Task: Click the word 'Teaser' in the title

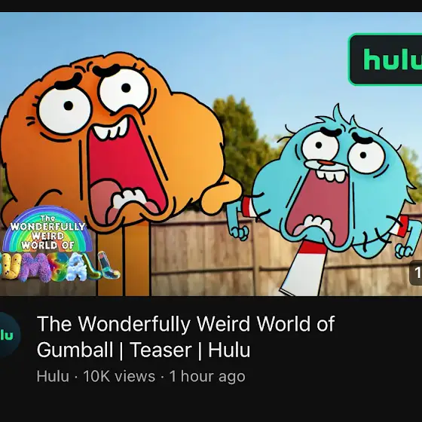Action: click(x=161, y=350)
